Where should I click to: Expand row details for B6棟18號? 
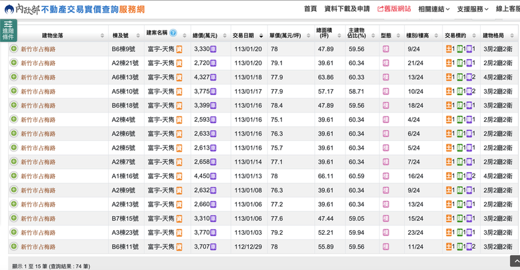pos(13,105)
